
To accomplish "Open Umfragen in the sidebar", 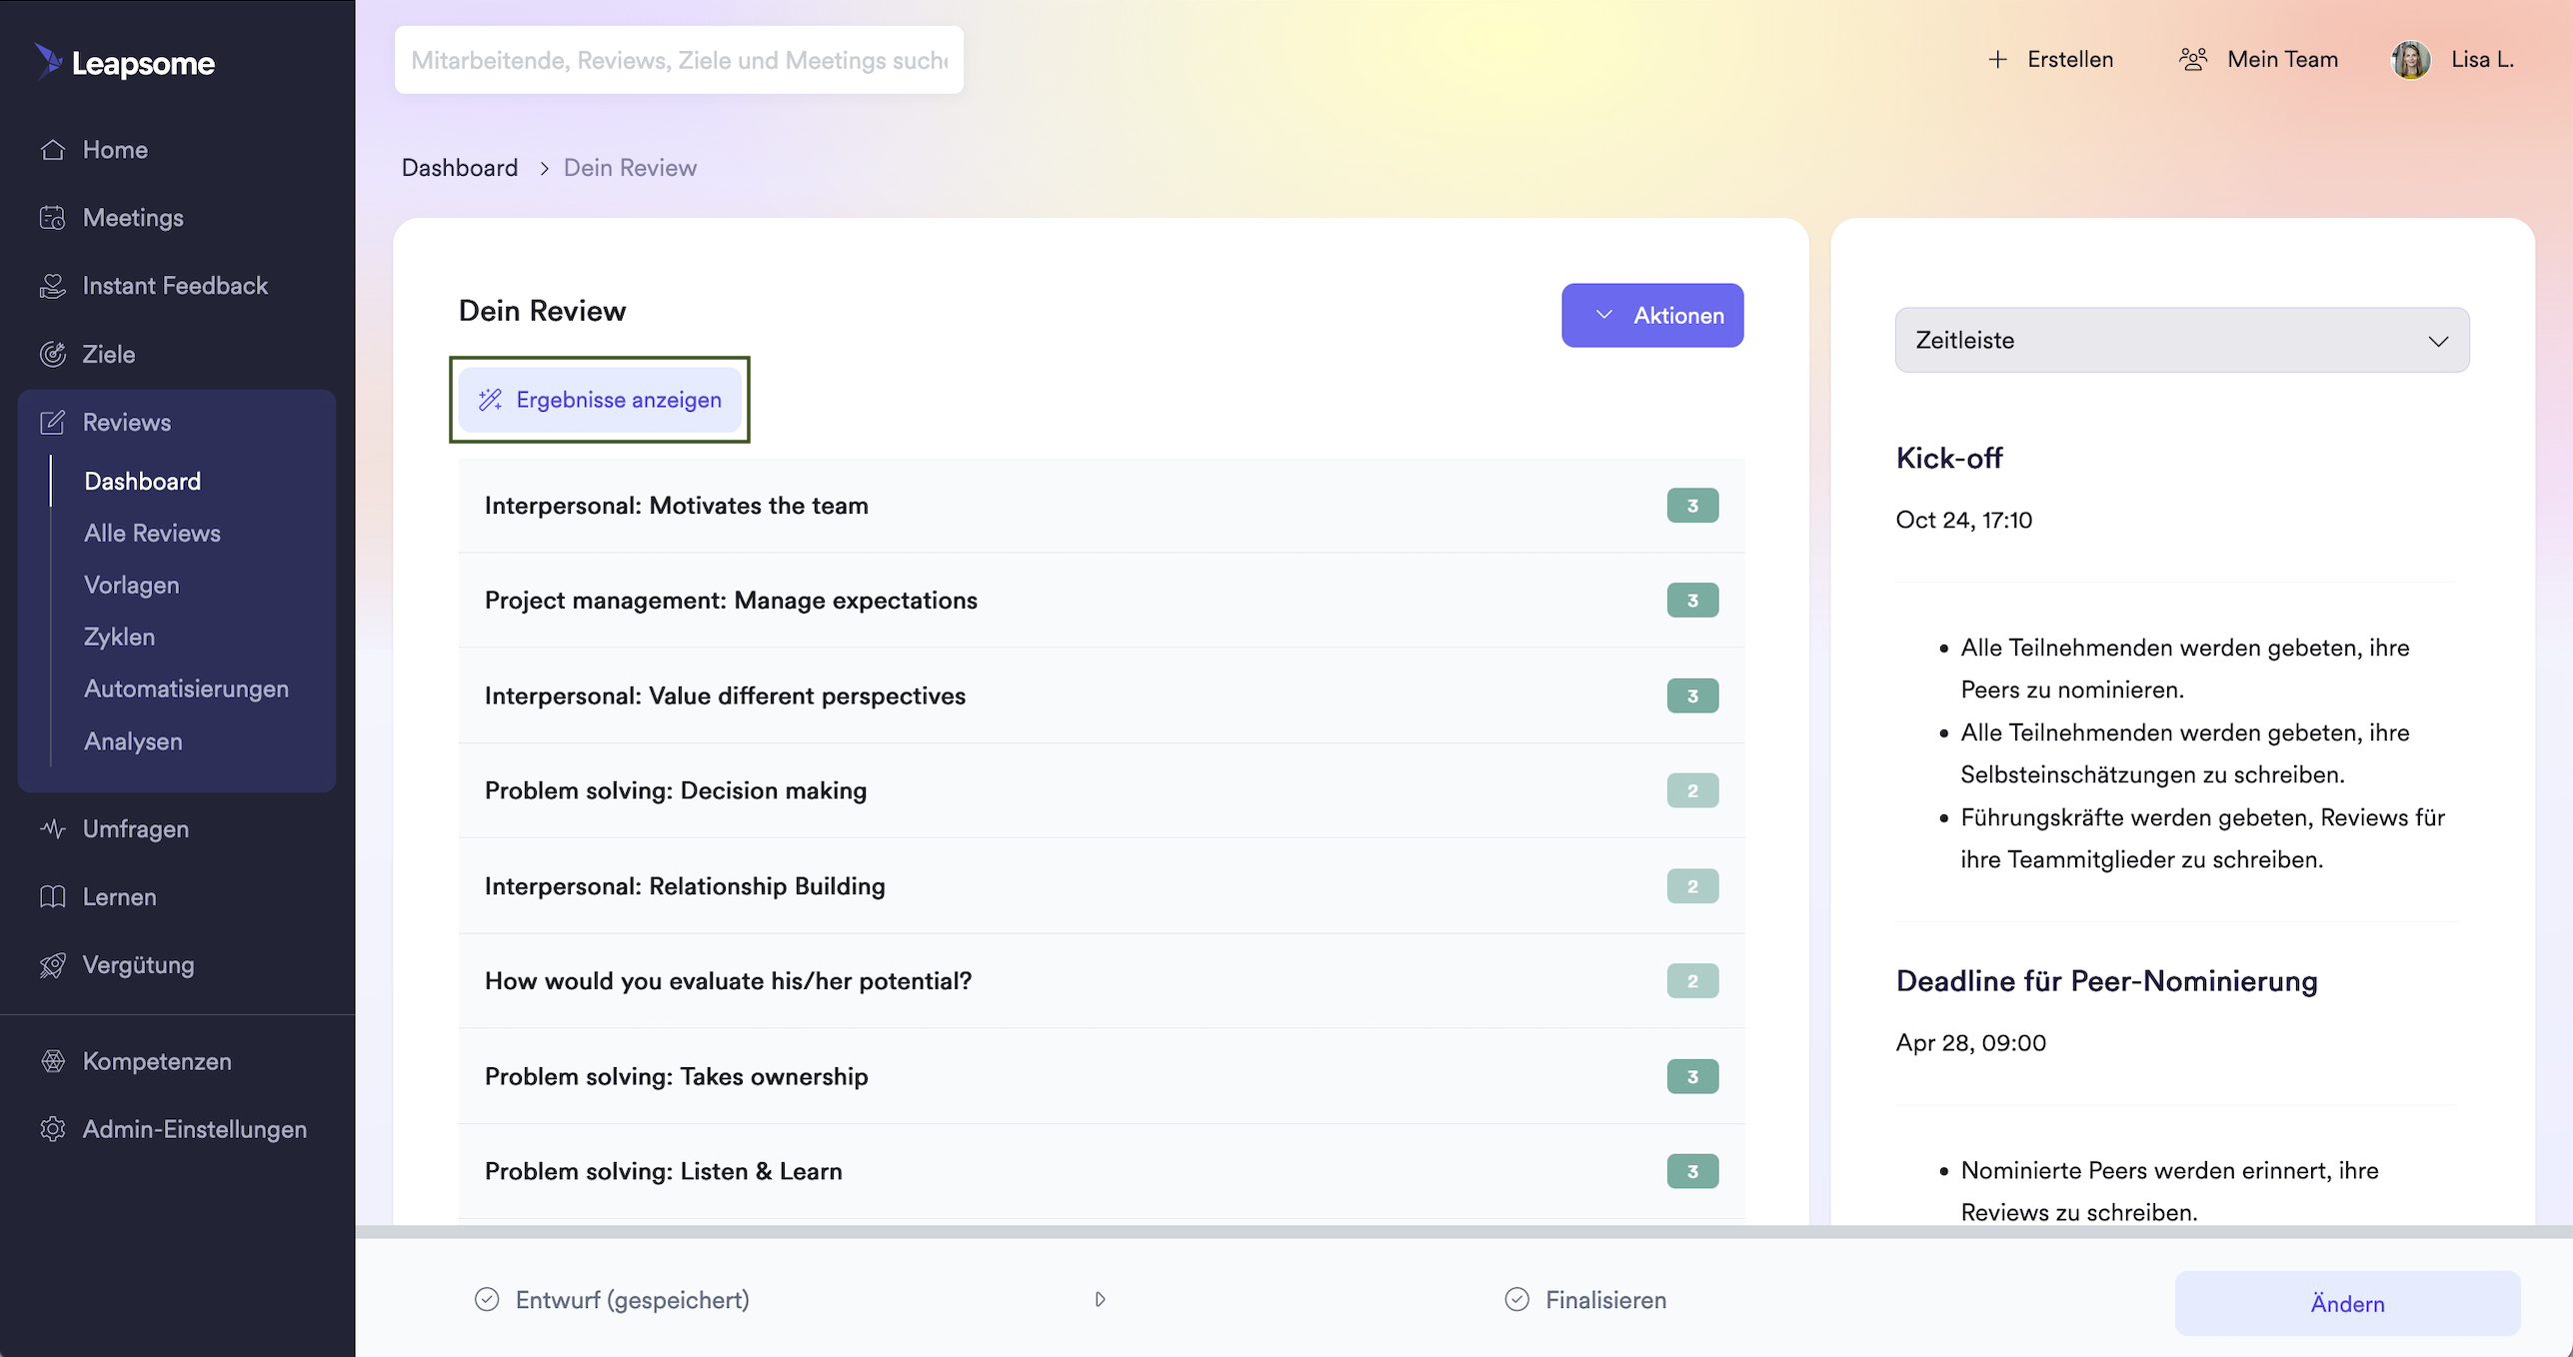I will (x=136, y=828).
